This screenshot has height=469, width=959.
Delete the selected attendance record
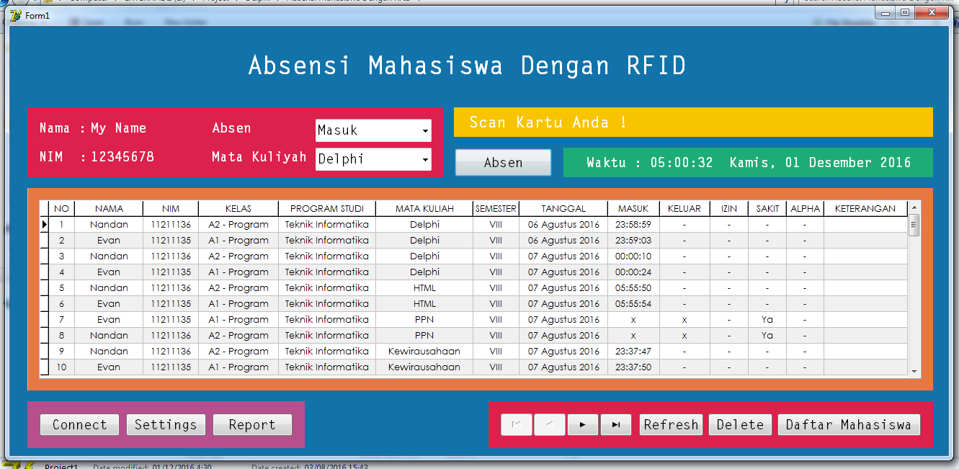pos(739,424)
